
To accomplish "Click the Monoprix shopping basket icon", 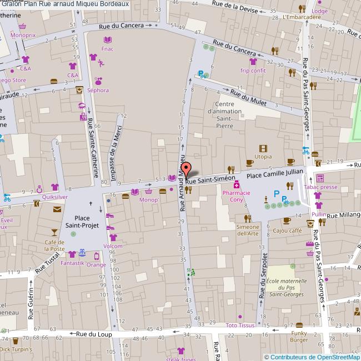I will (22, 26).
